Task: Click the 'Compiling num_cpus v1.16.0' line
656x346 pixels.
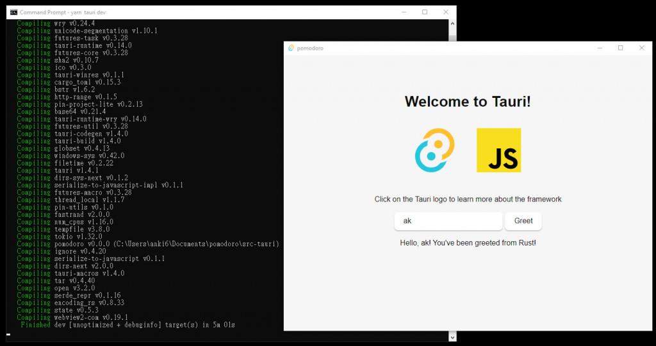Action: pos(65,222)
